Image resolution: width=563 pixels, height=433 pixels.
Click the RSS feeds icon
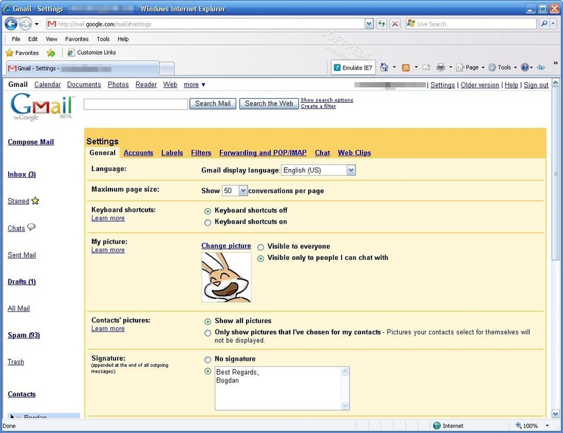[406, 67]
